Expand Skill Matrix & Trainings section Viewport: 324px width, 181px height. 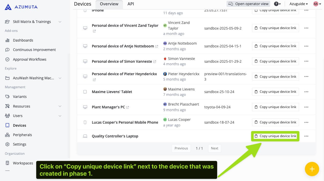60,22
